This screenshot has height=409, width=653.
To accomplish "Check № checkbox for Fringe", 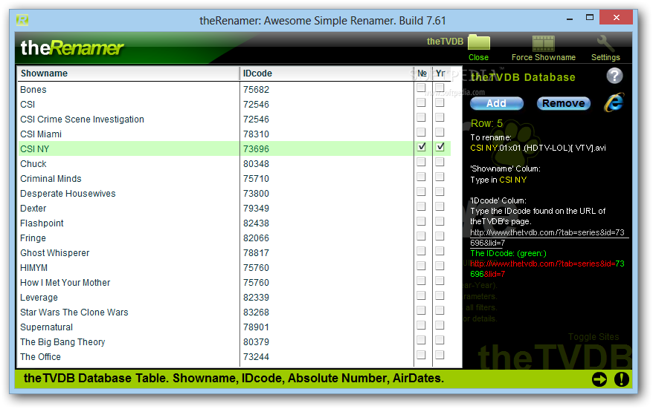I will pyautogui.click(x=421, y=236).
